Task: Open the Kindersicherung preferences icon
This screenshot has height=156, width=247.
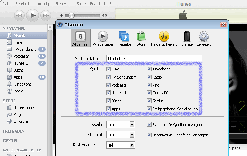Action: pos(164,36)
